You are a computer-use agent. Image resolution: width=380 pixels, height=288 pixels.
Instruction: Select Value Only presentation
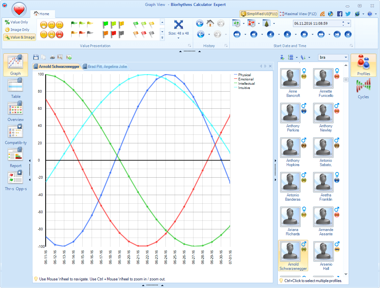pyautogui.click(x=17, y=22)
